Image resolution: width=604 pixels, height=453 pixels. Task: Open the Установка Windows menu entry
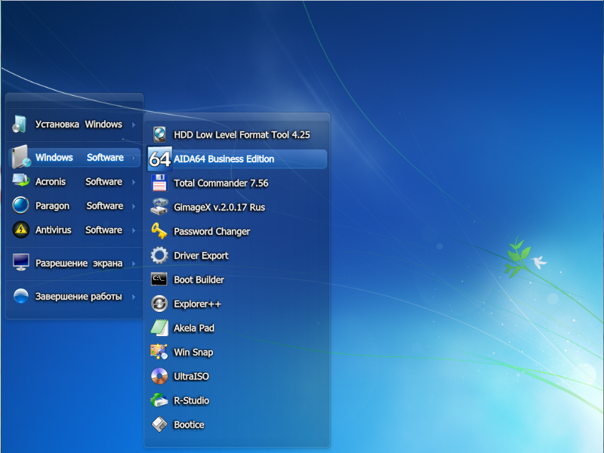click(x=74, y=125)
